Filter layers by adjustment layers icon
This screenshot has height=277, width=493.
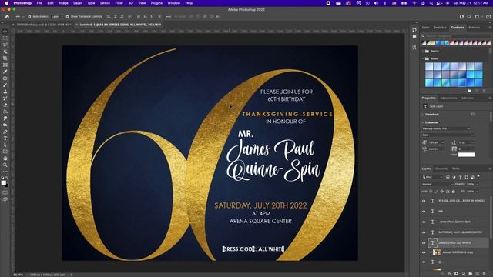[454, 177]
